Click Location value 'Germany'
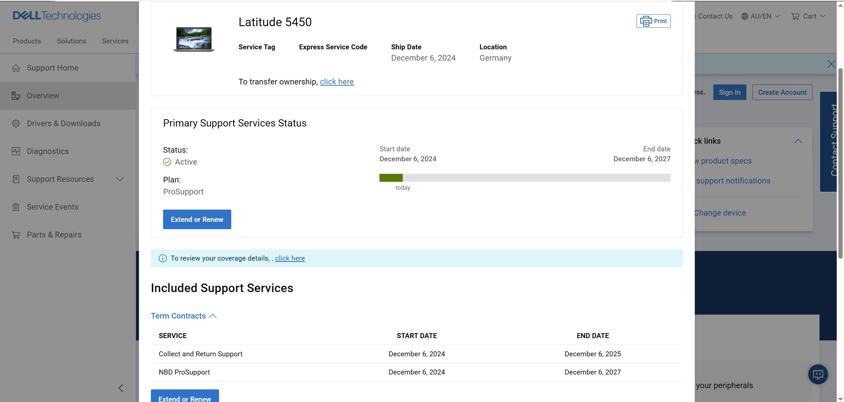This screenshot has width=844, height=402. (495, 58)
